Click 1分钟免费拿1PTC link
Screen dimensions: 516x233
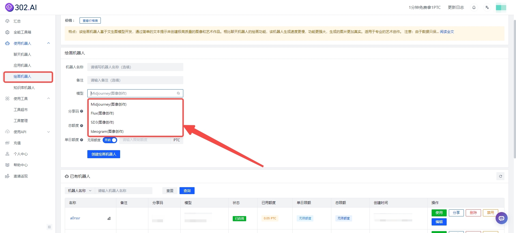[x=425, y=8]
